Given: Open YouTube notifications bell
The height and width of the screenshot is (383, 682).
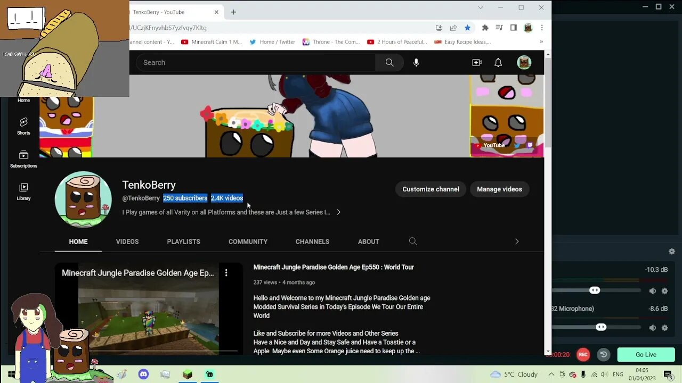Looking at the screenshot, I should [x=498, y=62].
